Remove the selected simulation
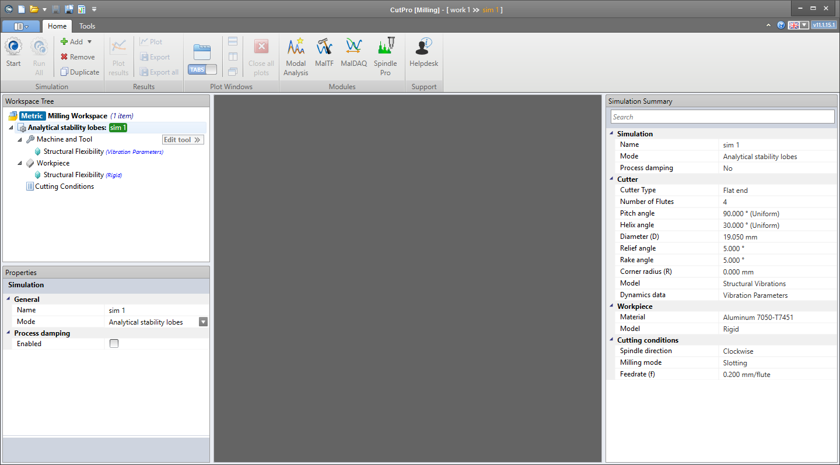The width and height of the screenshot is (840, 465). (x=78, y=57)
